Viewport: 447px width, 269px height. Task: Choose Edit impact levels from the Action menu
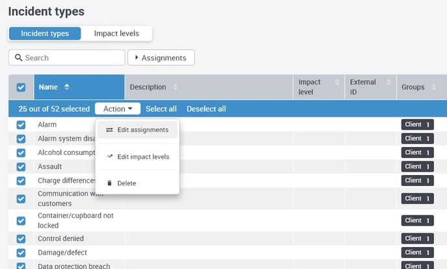[137, 157]
